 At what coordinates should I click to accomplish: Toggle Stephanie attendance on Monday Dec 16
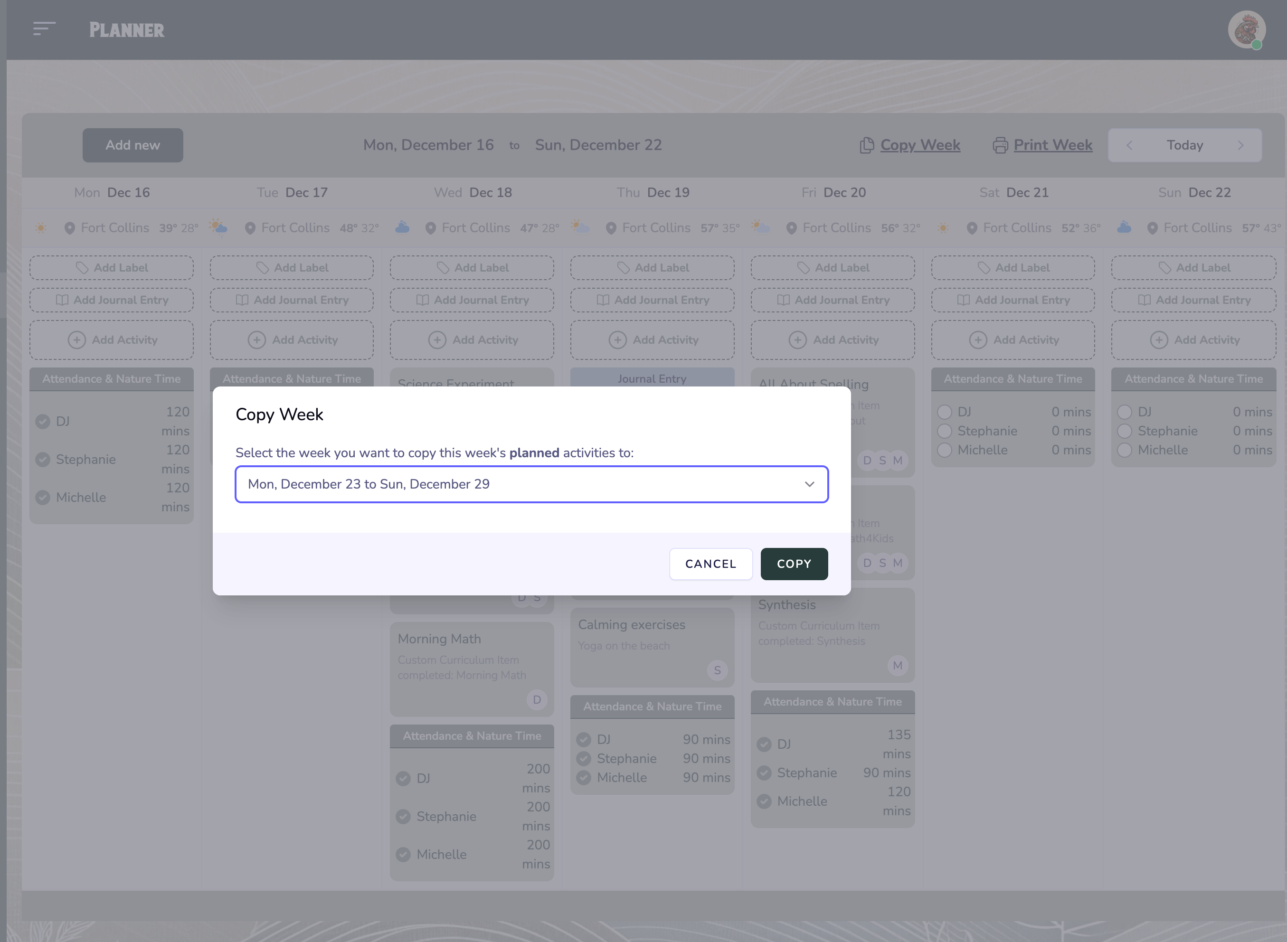pyautogui.click(x=43, y=460)
